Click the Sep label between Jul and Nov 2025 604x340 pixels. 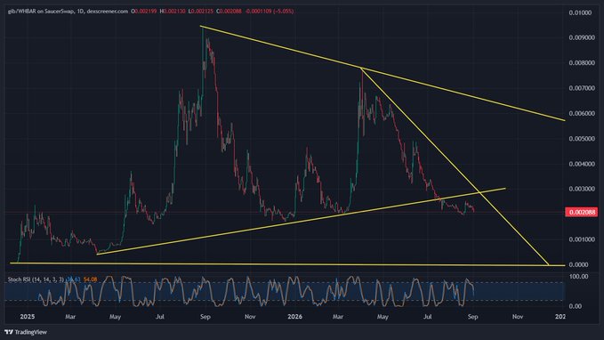[x=205, y=317]
